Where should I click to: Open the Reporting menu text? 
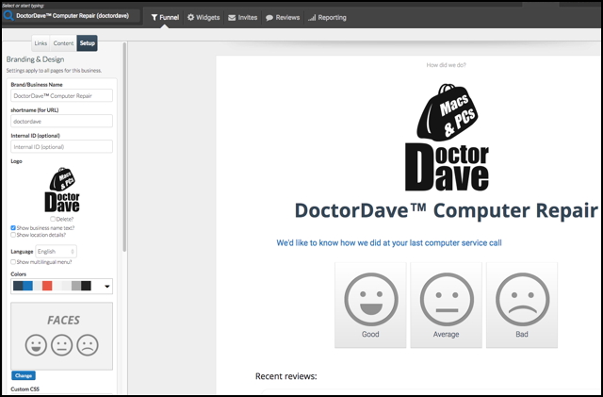tap(333, 18)
